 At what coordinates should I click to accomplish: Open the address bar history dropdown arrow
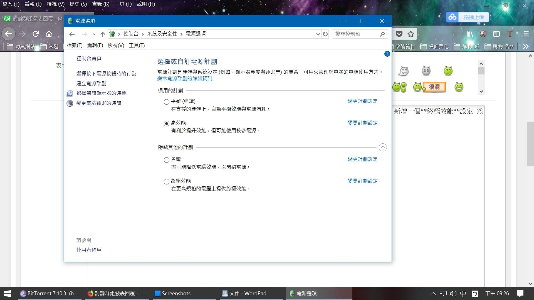click(x=318, y=34)
